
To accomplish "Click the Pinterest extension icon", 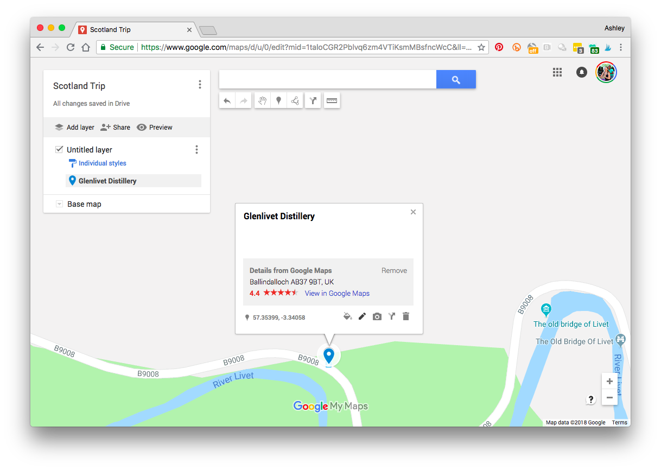I will (499, 47).
